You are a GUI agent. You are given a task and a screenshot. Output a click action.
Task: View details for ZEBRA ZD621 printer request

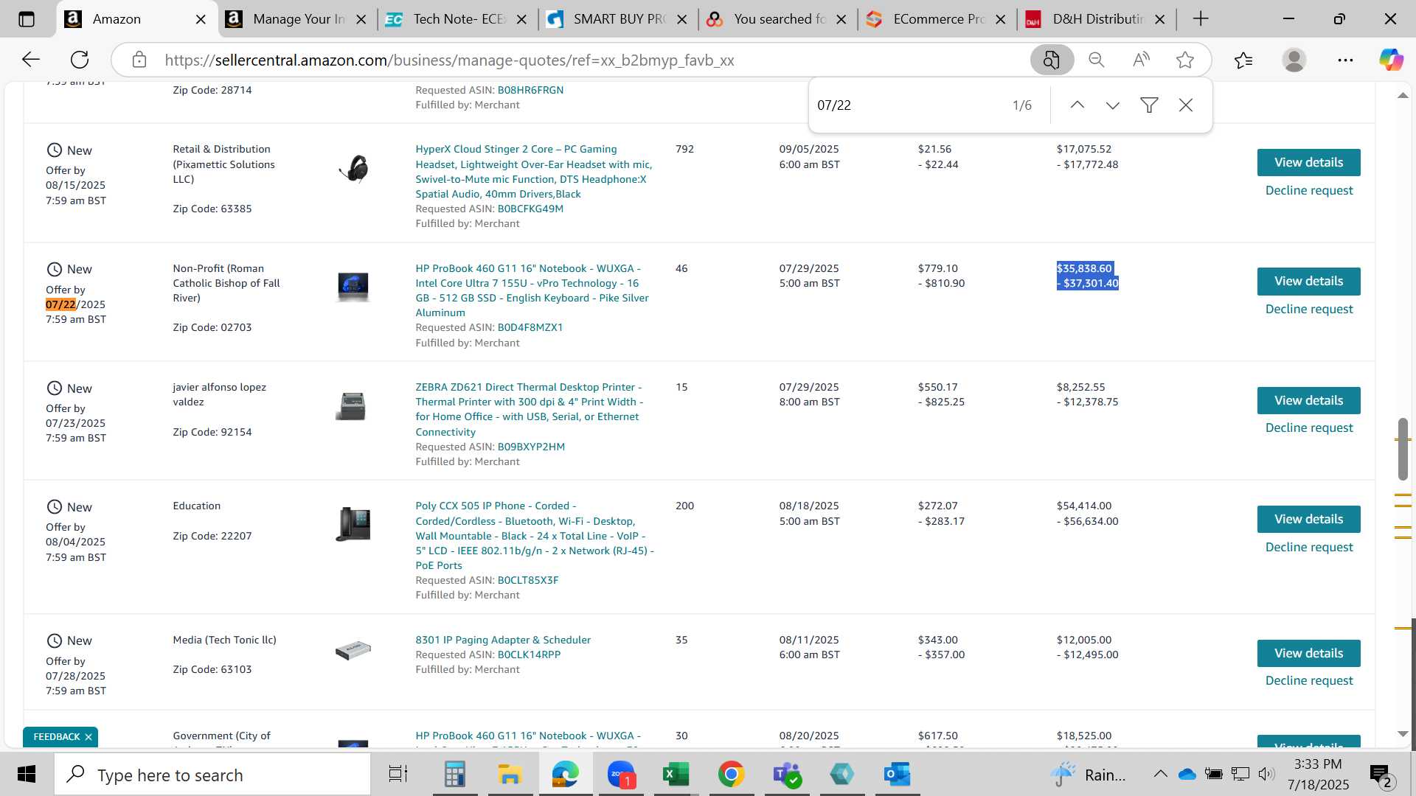(x=1308, y=400)
